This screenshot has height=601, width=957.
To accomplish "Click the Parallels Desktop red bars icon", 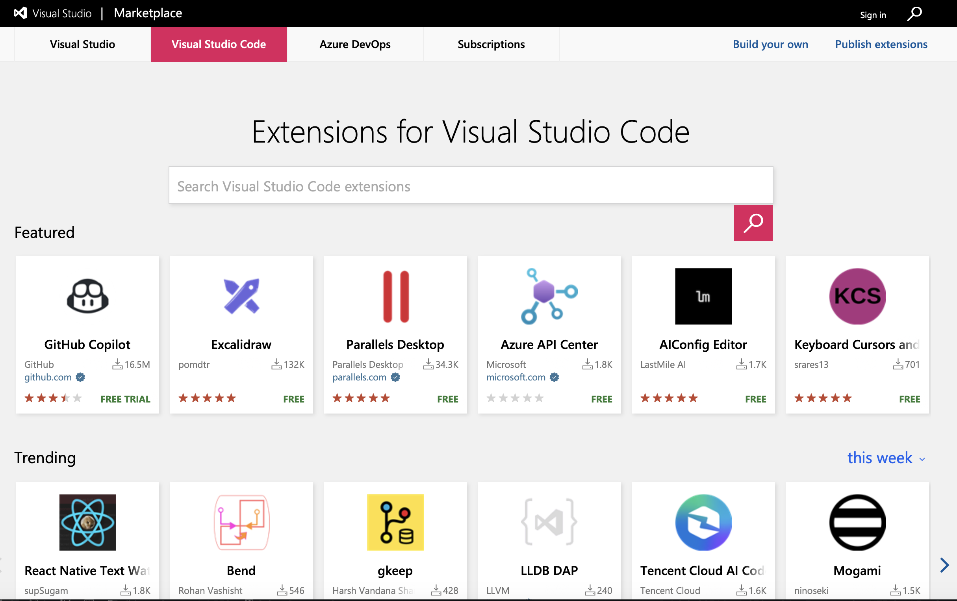I will coord(395,296).
